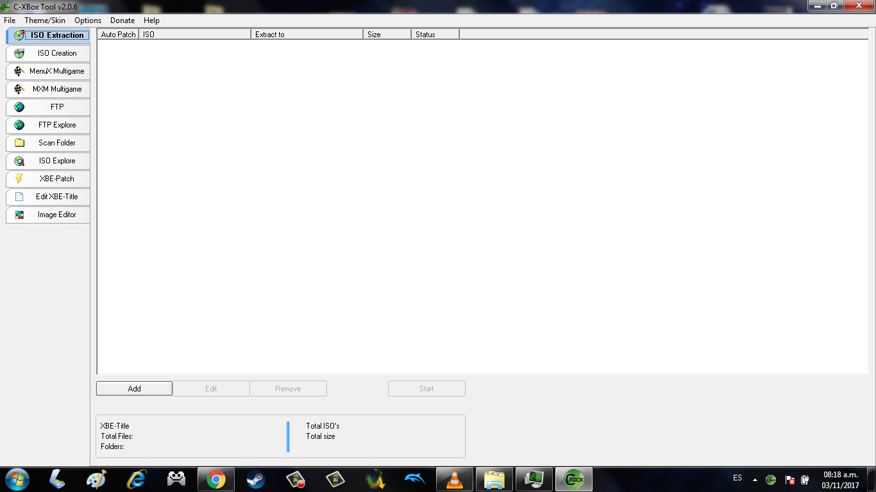
Task: Click the Total size label
Action: pos(321,436)
